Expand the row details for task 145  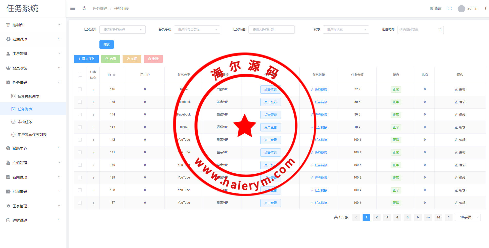point(93,102)
